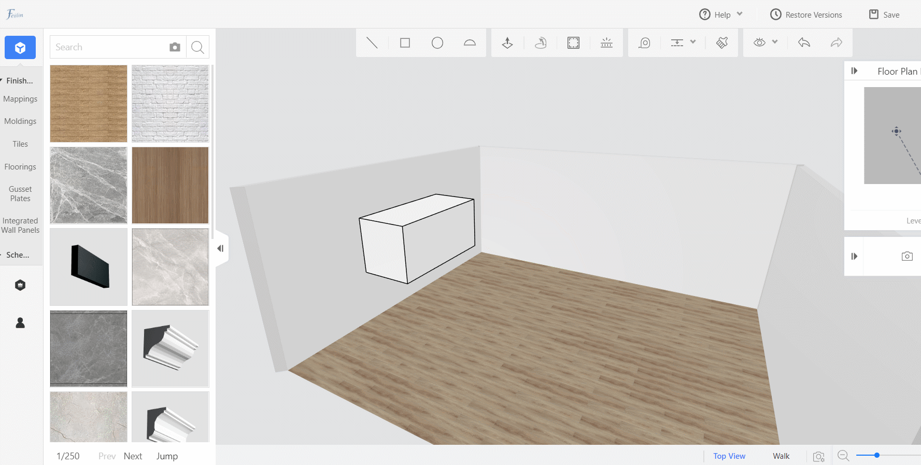921x465 pixels.
Task: Go to Next page of materials
Action: tap(133, 456)
